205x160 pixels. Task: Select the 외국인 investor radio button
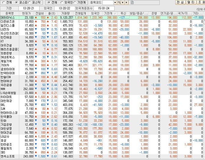click(x=62, y=2)
